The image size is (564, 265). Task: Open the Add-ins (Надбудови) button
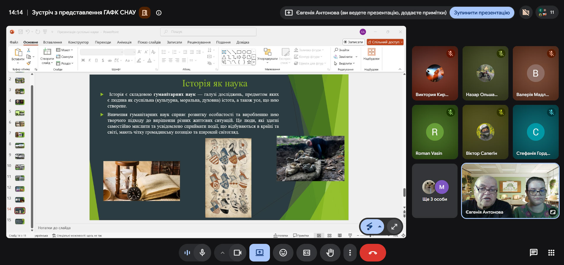(371, 54)
